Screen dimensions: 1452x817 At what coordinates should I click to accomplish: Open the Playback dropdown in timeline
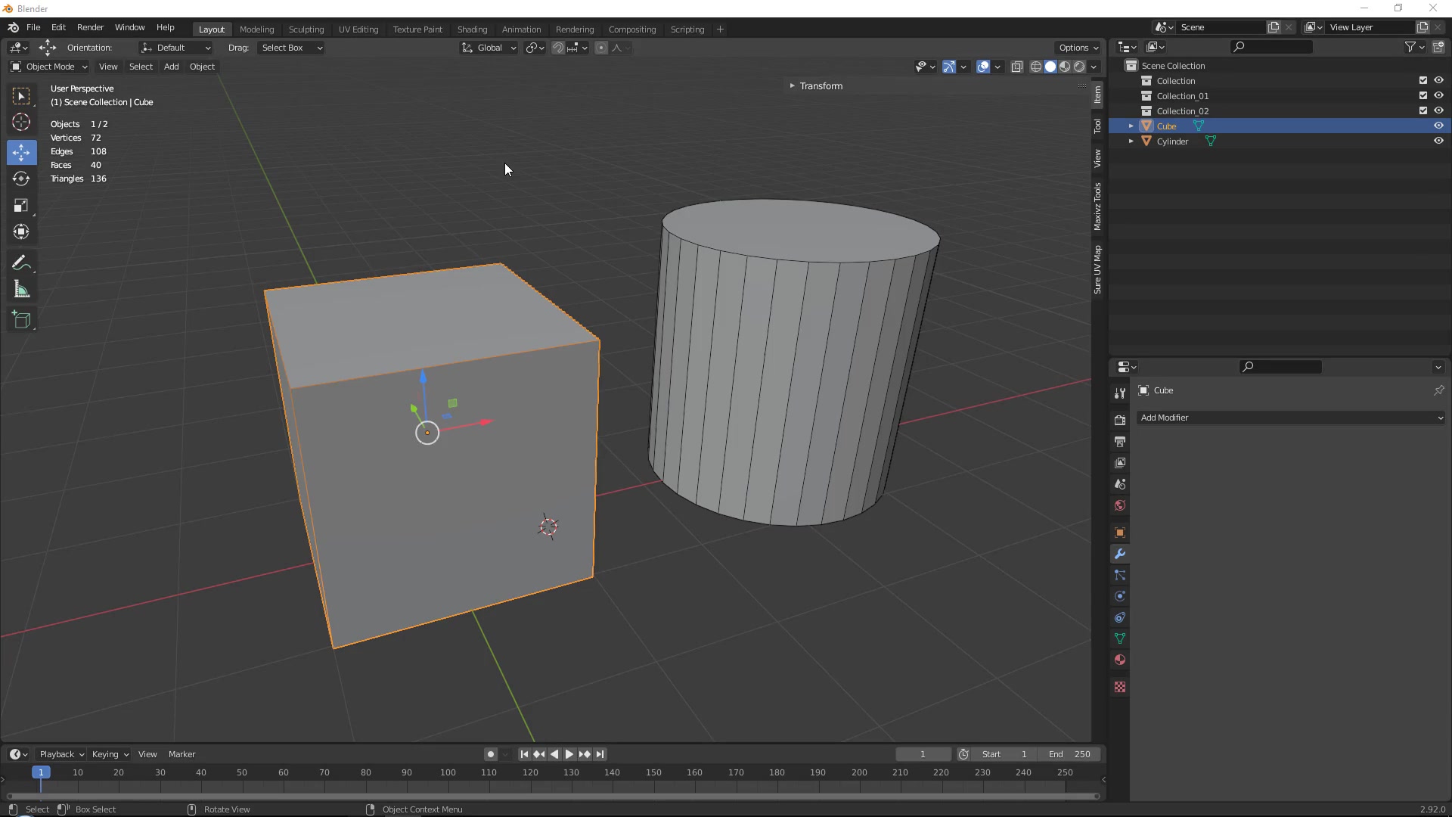(x=61, y=754)
